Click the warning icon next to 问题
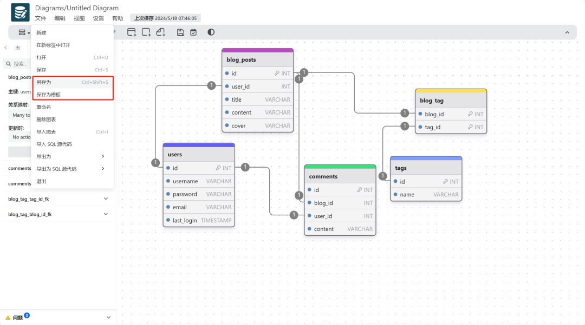This screenshot has height=325, width=585. pos(8,317)
